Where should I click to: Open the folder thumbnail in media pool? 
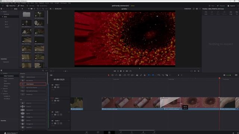pyautogui.click(x=27, y=14)
